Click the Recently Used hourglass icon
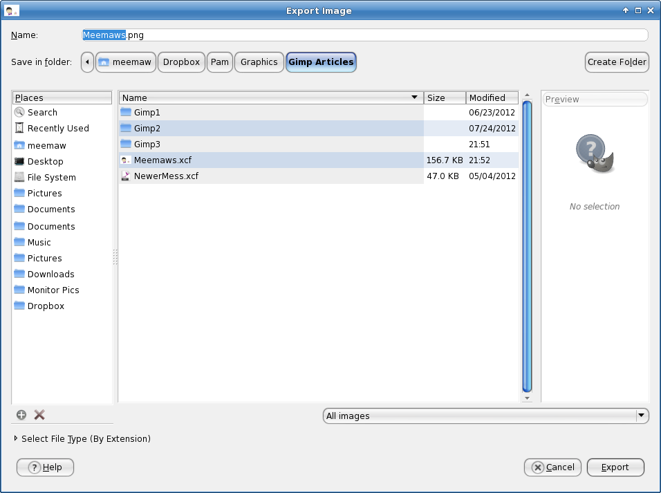This screenshot has width=661, height=493. [x=19, y=128]
